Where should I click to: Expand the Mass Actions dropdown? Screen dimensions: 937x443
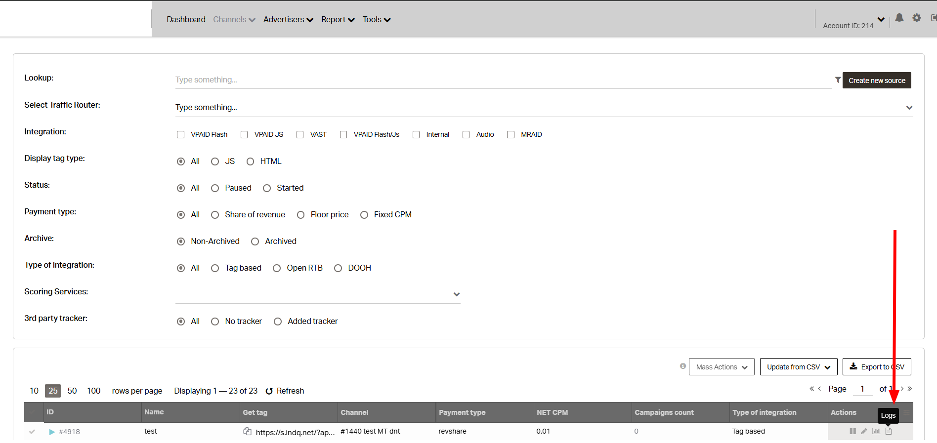tap(722, 367)
